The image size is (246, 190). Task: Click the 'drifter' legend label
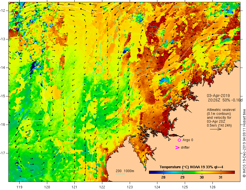pos(185,148)
